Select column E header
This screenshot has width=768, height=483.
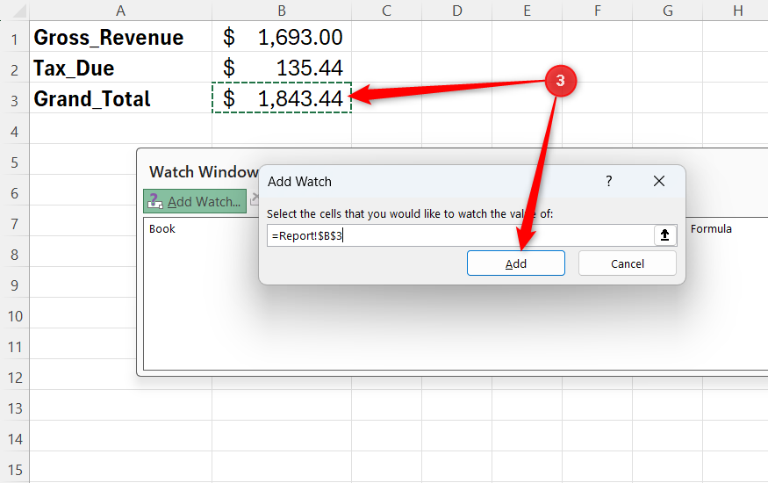527,11
